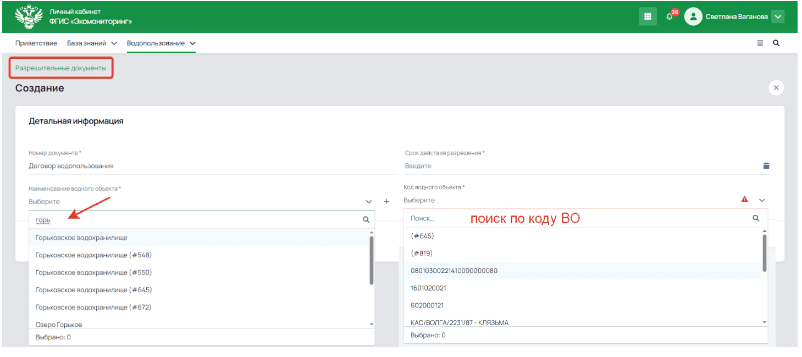802x357 pixels.
Task: Click the ФГИС Экомониторинг eagle logo
Action: coord(29,16)
